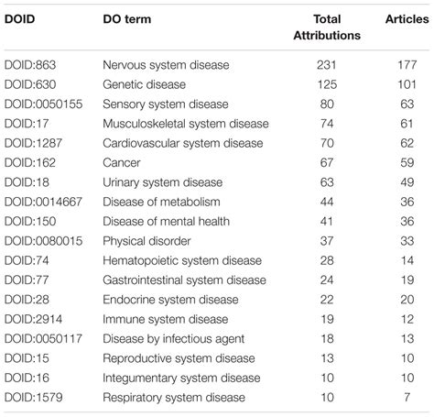The image size is (434, 417).
Task: Click the DO term column header
Action: [127, 19]
